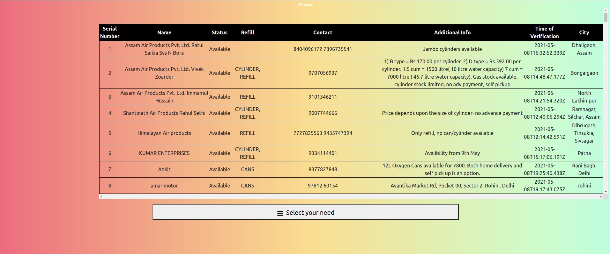Viewport: 610px width, 254px height.
Task: Click timestamp 2021-05-08T12:14:42.591Z
Action: [544, 133]
